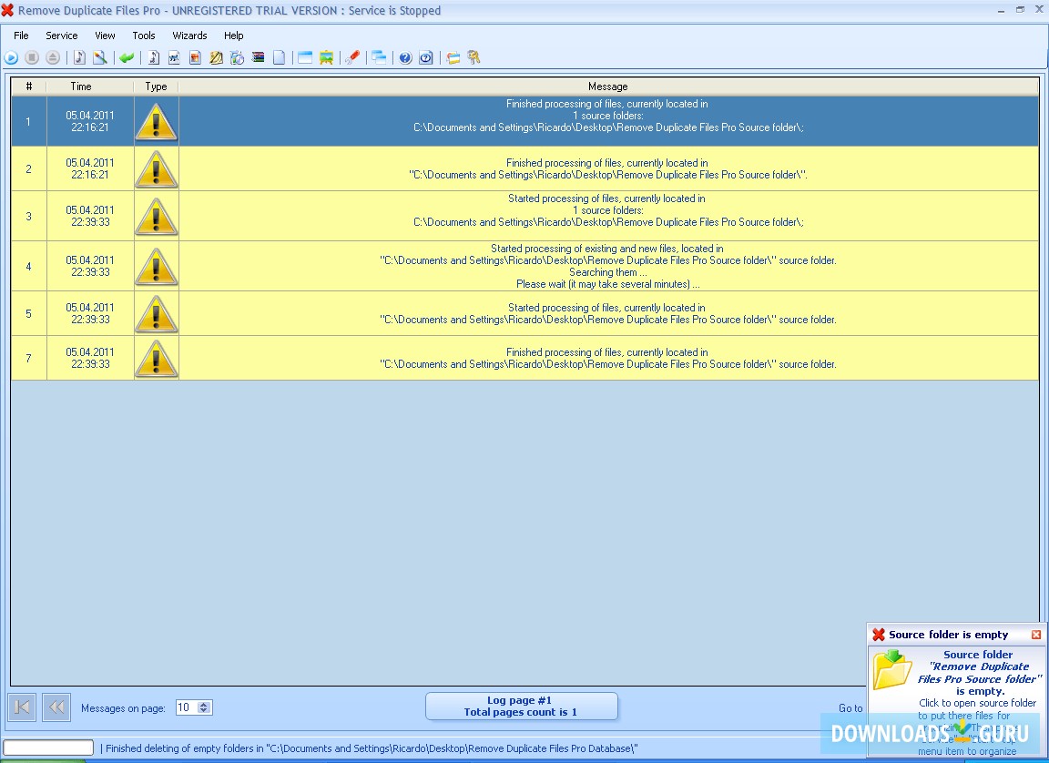Adjust Messages on page spinner arrows

click(x=204, y=707)
